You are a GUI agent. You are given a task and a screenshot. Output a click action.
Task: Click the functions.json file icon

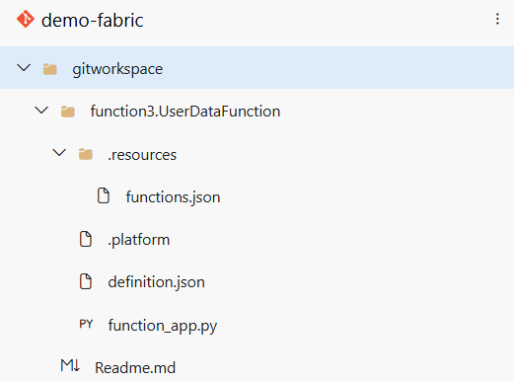click(x=104, y=196)
